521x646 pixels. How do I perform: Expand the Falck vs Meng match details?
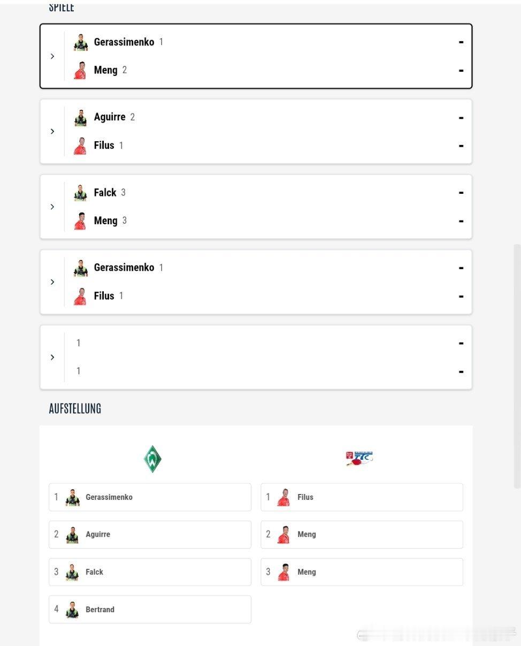[52, 207]
